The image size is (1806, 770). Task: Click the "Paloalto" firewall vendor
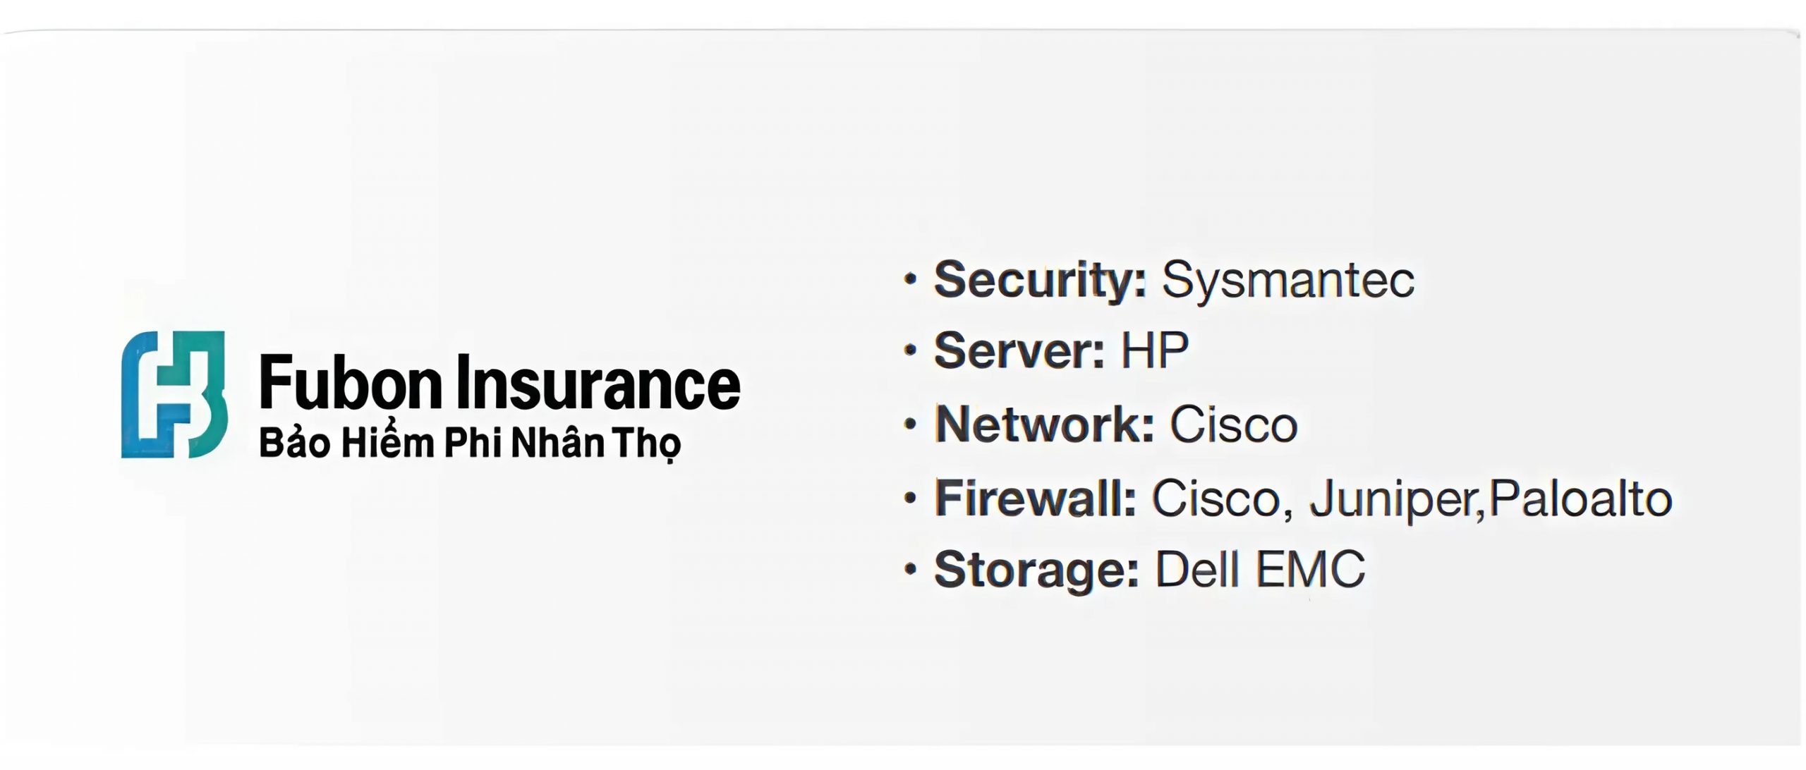(x=1580, y=499)
